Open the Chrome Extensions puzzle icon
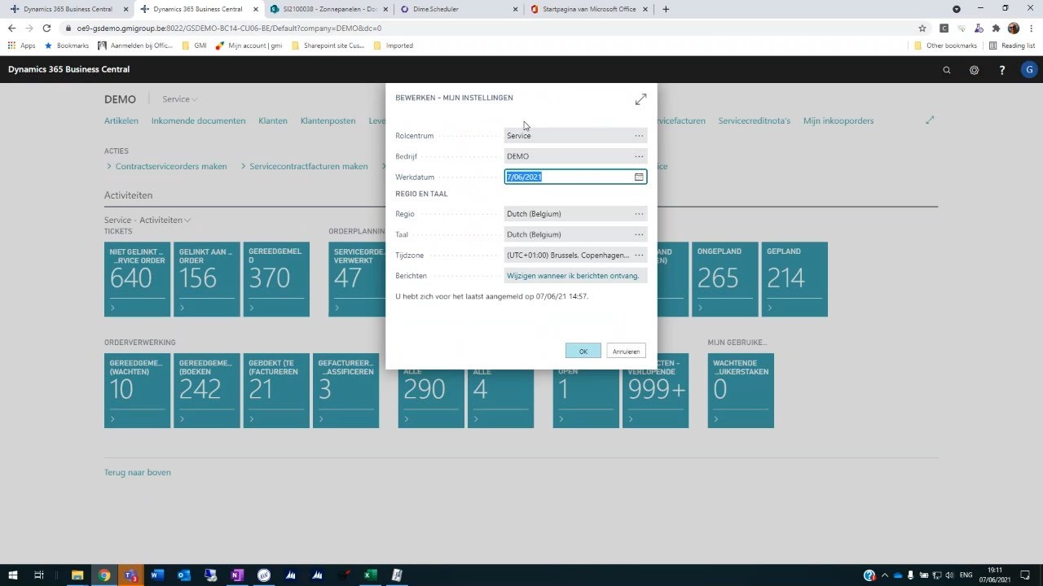 pyautogui.click(x=996, y=28)
